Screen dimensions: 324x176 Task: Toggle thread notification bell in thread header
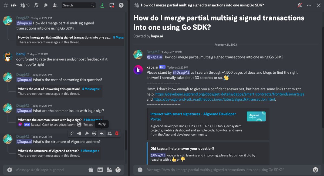300,5
